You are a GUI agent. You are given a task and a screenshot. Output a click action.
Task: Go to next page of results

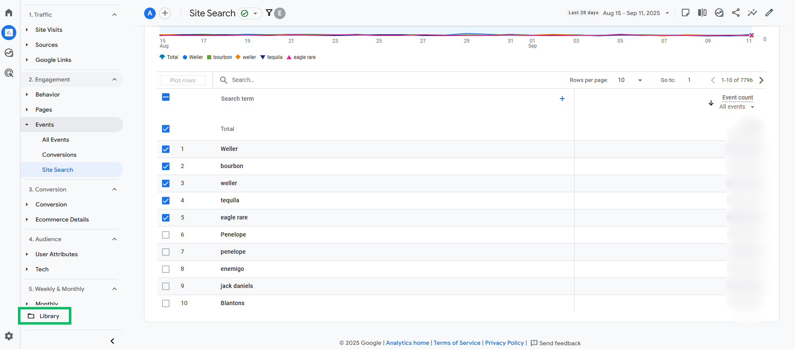coord(761,80)
